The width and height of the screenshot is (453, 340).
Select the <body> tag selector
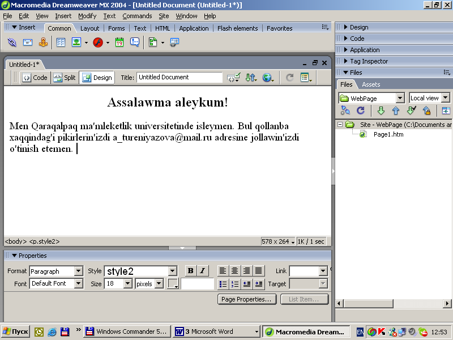coord(16,241)
